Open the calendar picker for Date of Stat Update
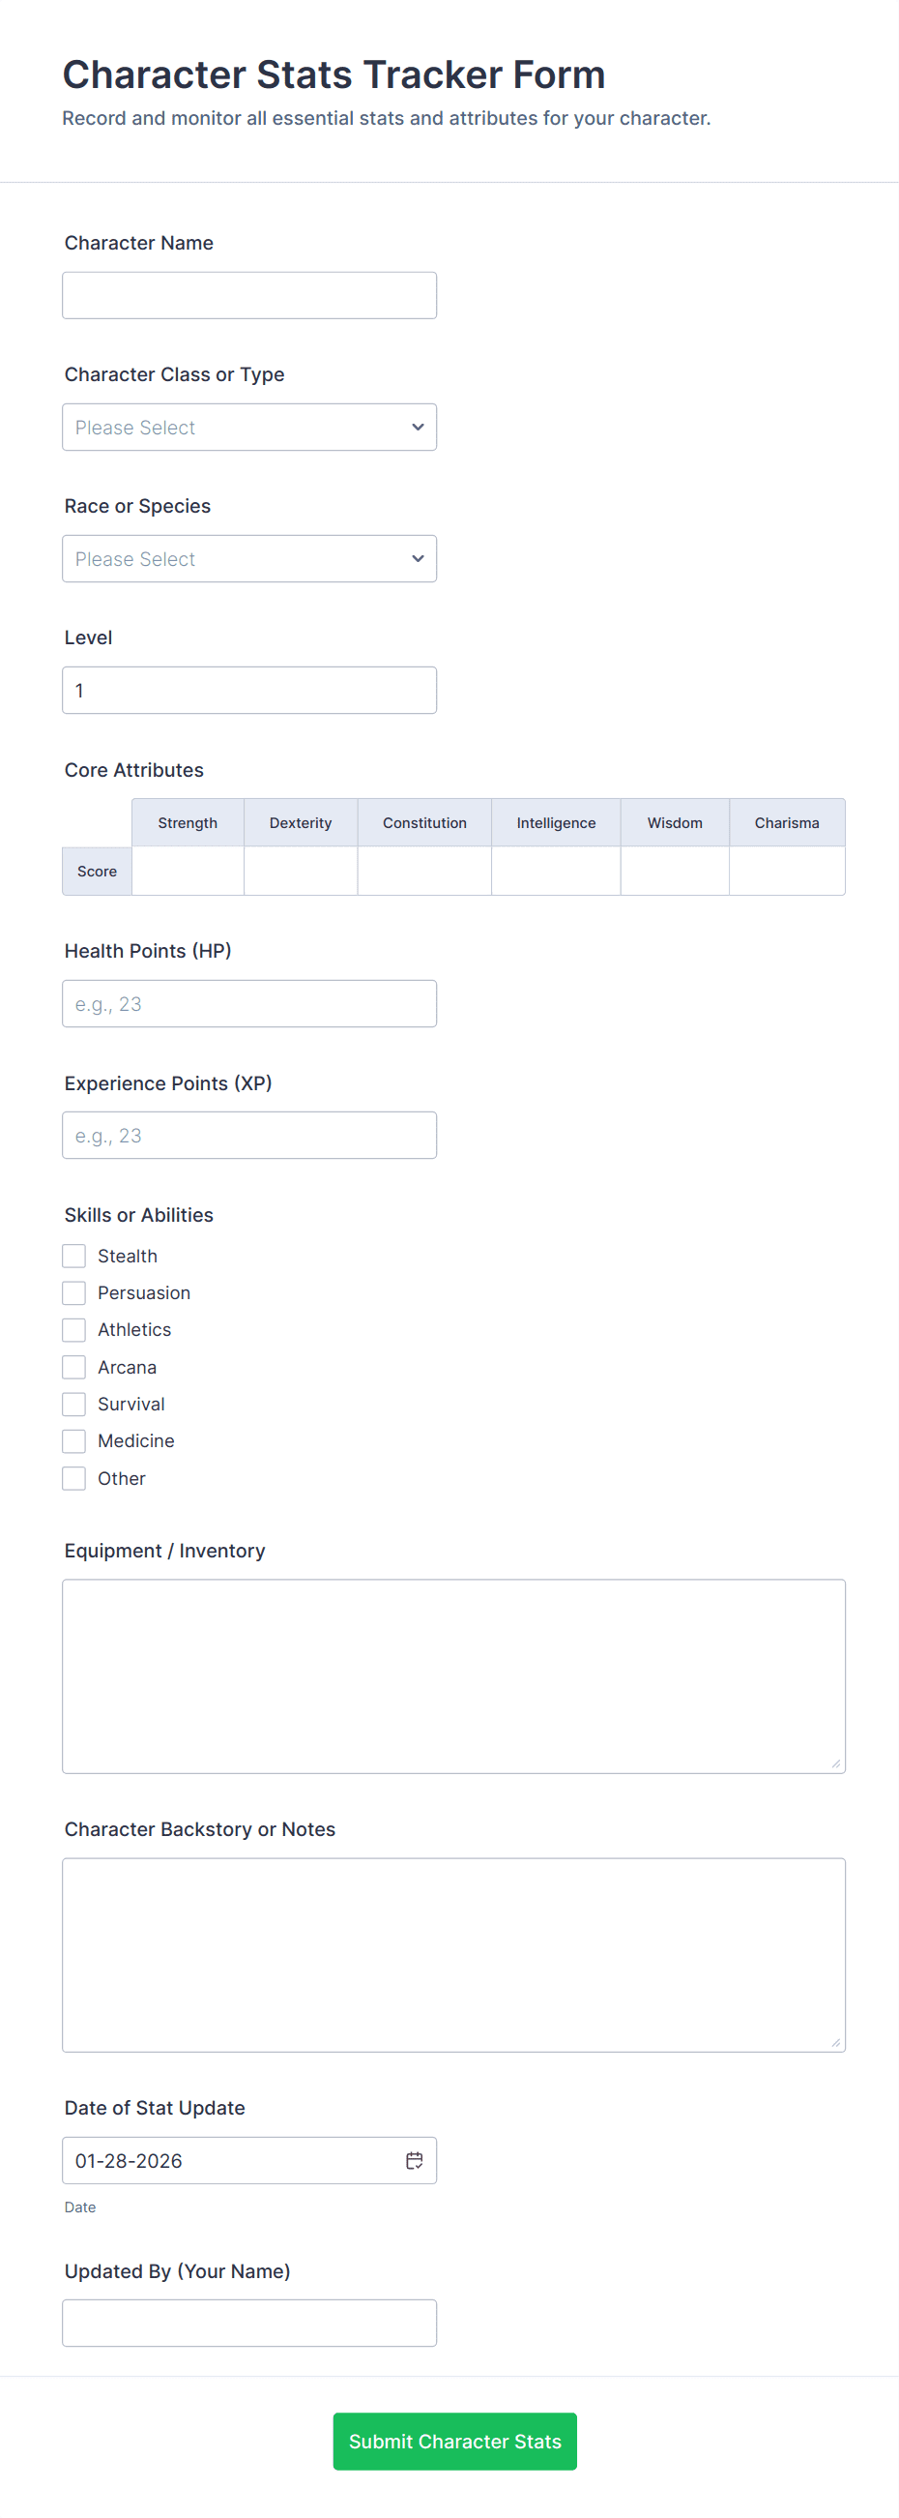Screen dimensions: 899x2518 tap(414, 2160)
